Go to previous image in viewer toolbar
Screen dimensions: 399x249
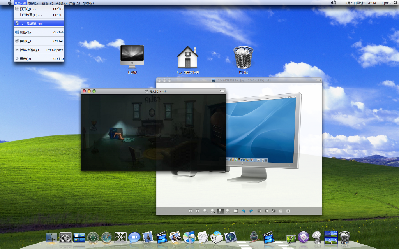(190, 211)
